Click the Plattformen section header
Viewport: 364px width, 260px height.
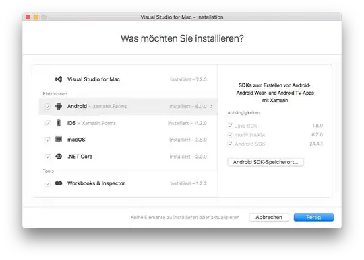point(55,93)
